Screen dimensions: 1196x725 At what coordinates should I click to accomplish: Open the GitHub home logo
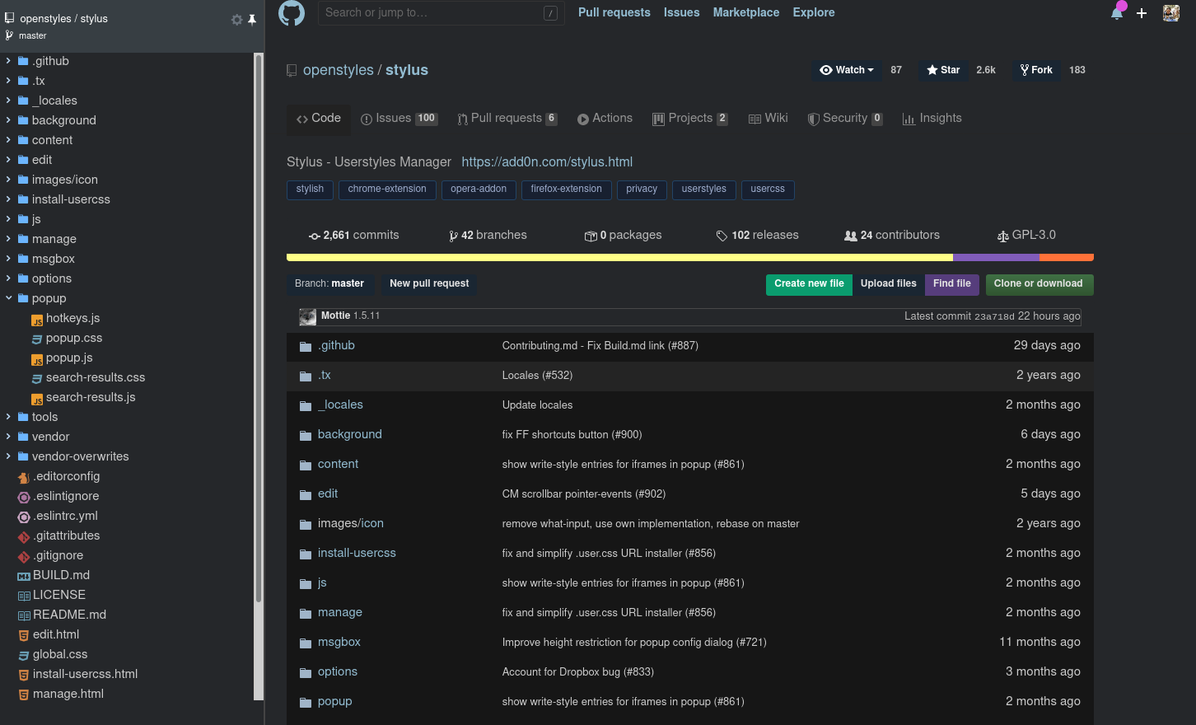[x=292, y=13]
